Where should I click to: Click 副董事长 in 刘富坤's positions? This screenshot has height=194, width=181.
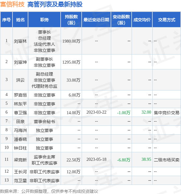click(44, 59)
